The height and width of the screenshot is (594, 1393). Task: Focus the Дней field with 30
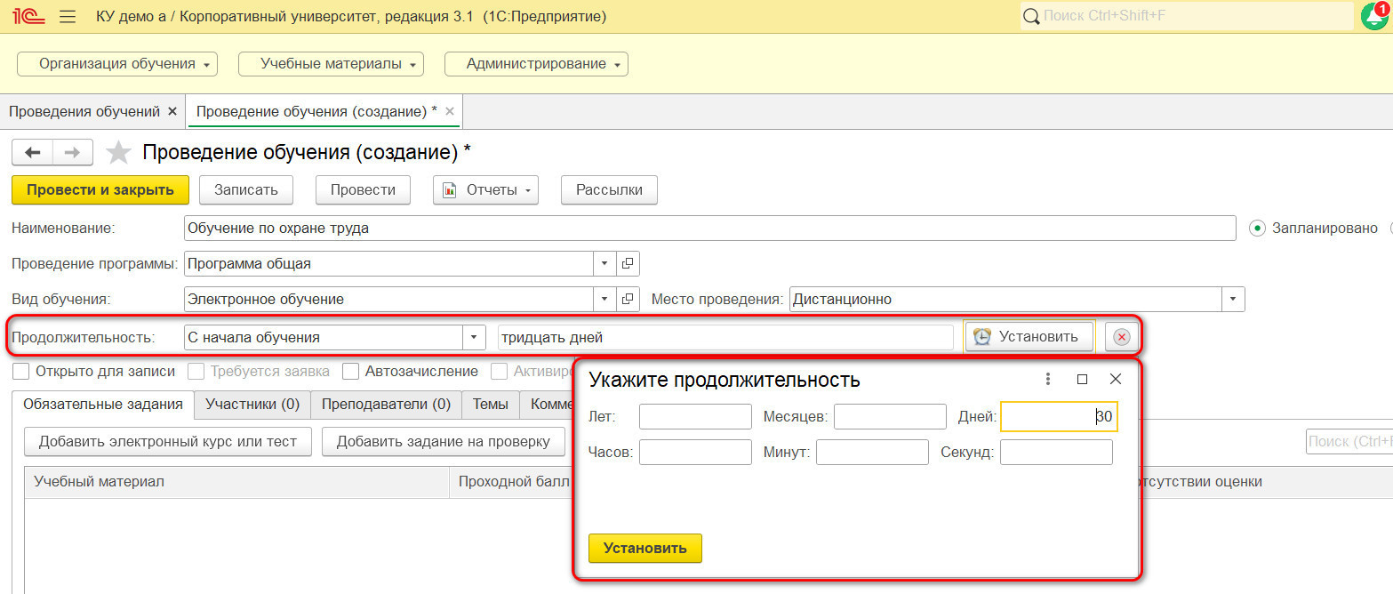tap(1059, 416)
